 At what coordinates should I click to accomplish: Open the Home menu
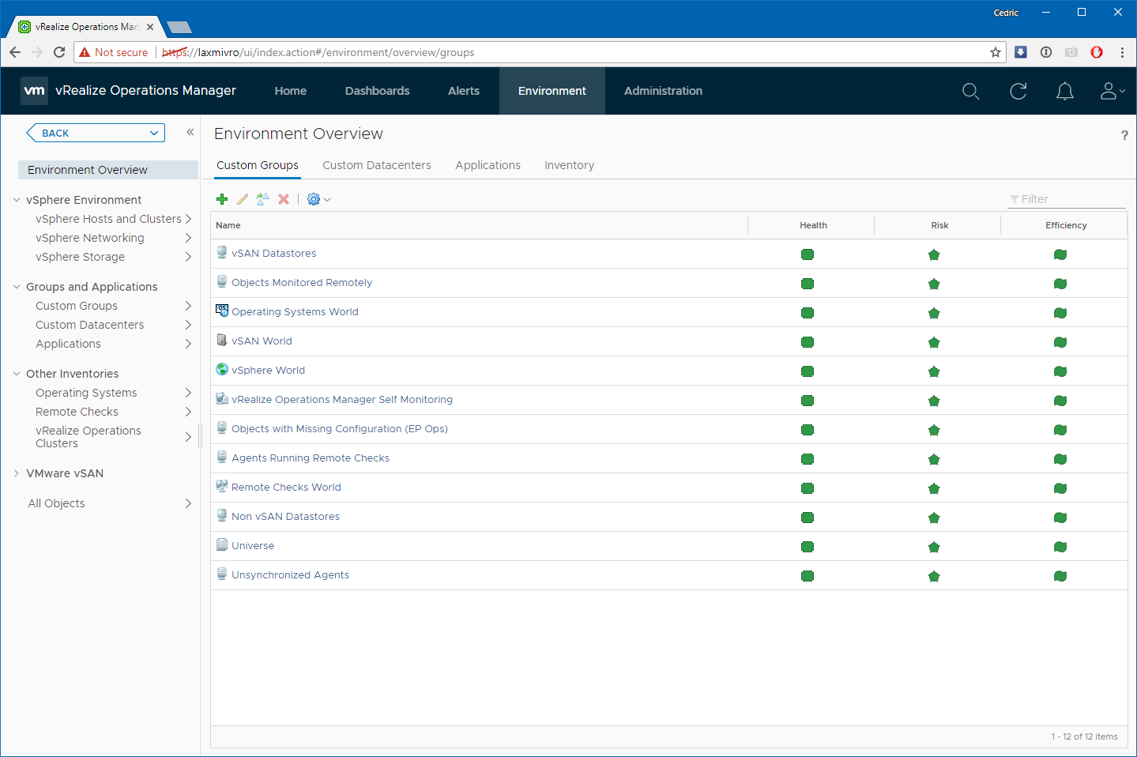291,91
